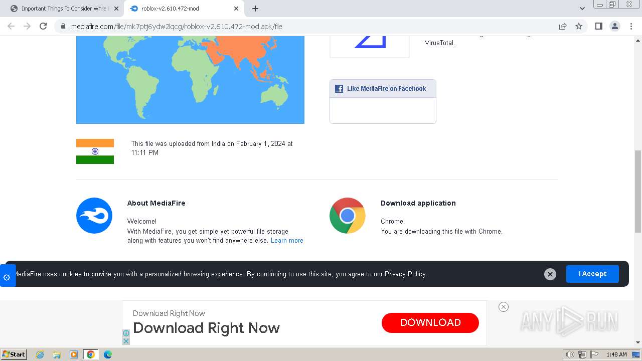Screen dimensions: 642x361
Task: Close the 'Important Things To Consider' tab
Action: click(116, 9)
